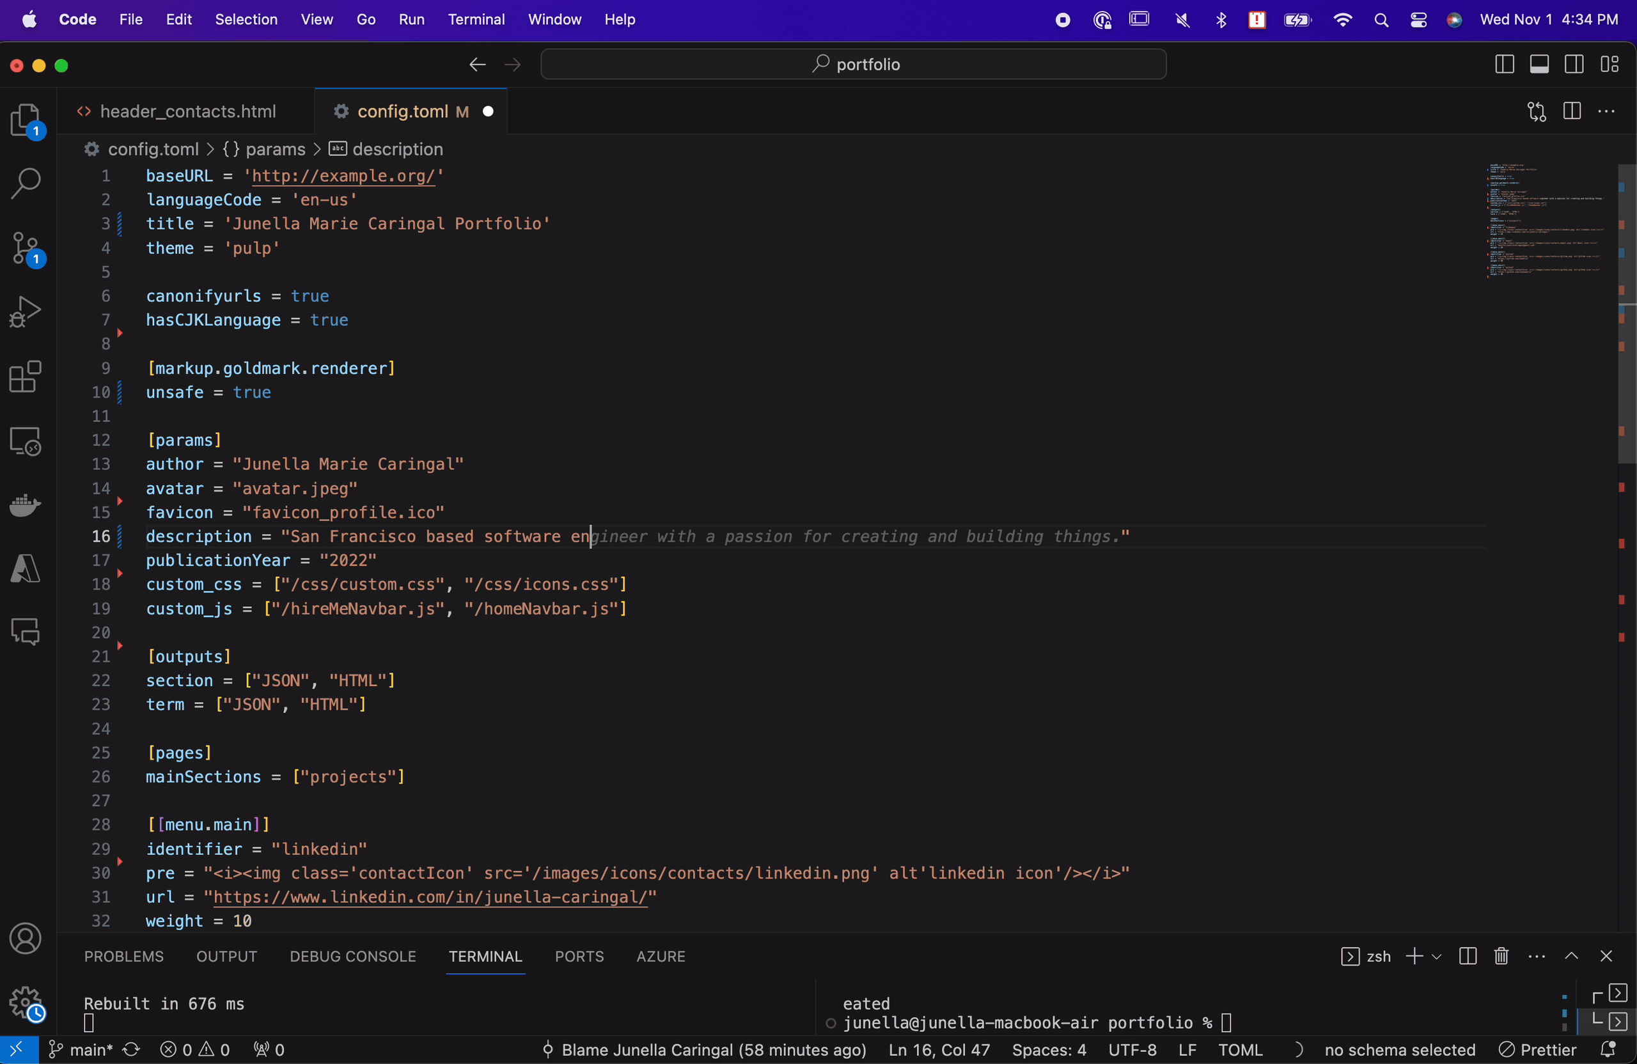Open the Bluetooth menu bar icon

(1221, 20)
